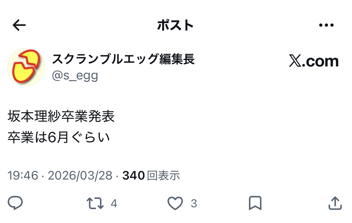Click the ポスト header title
352x223 pixels.
[175, 26]
